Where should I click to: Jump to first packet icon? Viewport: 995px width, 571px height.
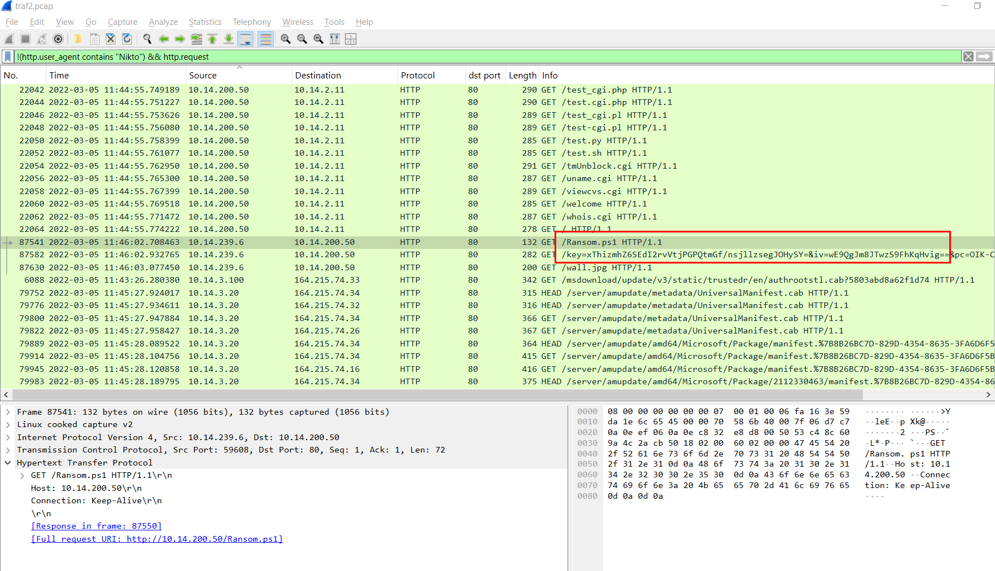click(x=212, y=39)
